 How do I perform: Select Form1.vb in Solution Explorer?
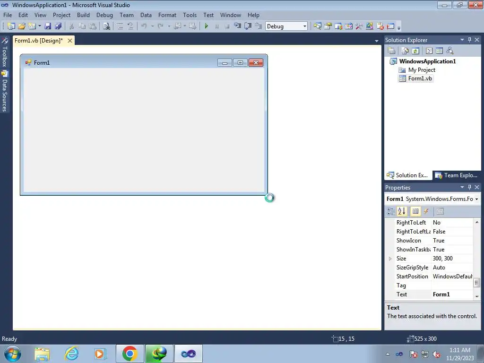[x=420, y=78]
